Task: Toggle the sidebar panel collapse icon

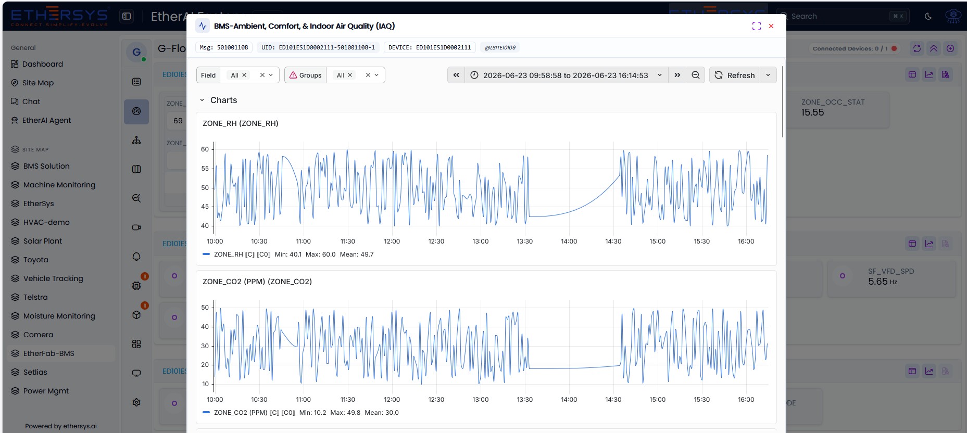Action: (x=127, y=16)
